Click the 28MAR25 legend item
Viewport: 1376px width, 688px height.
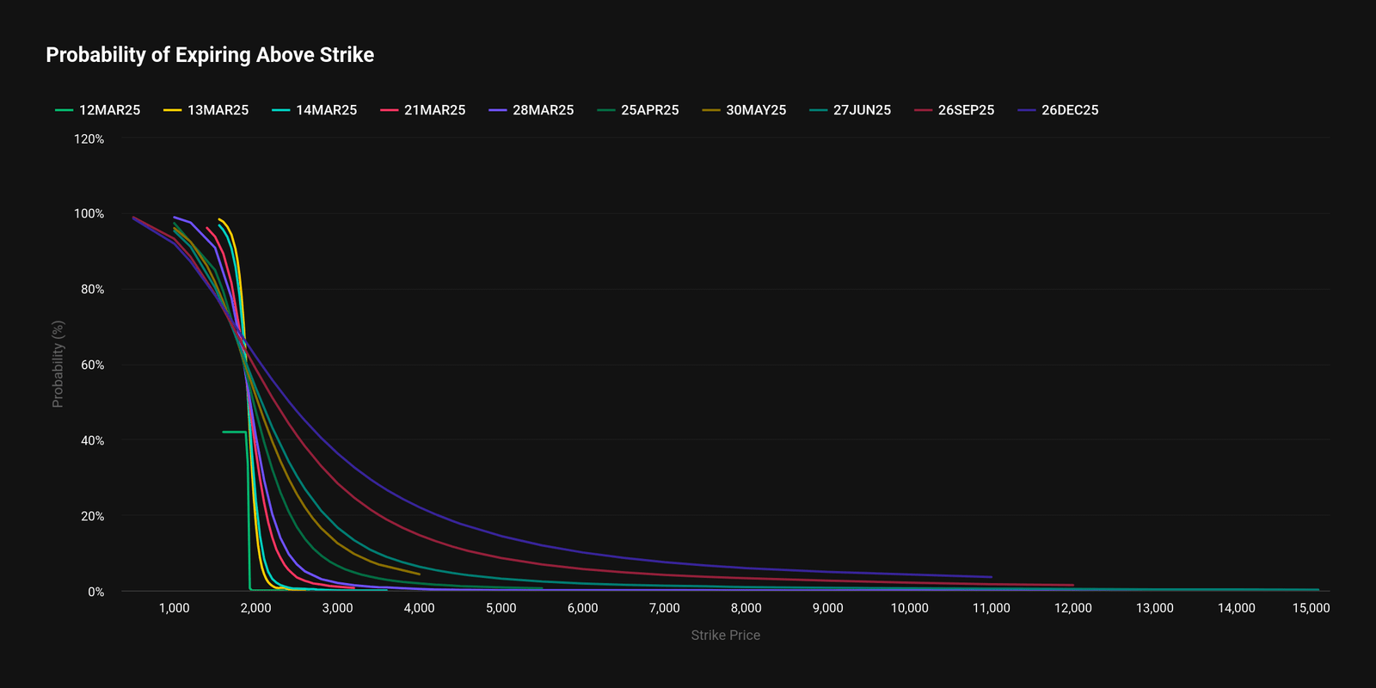click(531, 110)
